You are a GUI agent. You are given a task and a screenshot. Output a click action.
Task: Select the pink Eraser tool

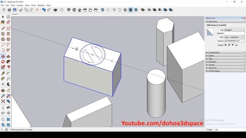tap(8, 22)
